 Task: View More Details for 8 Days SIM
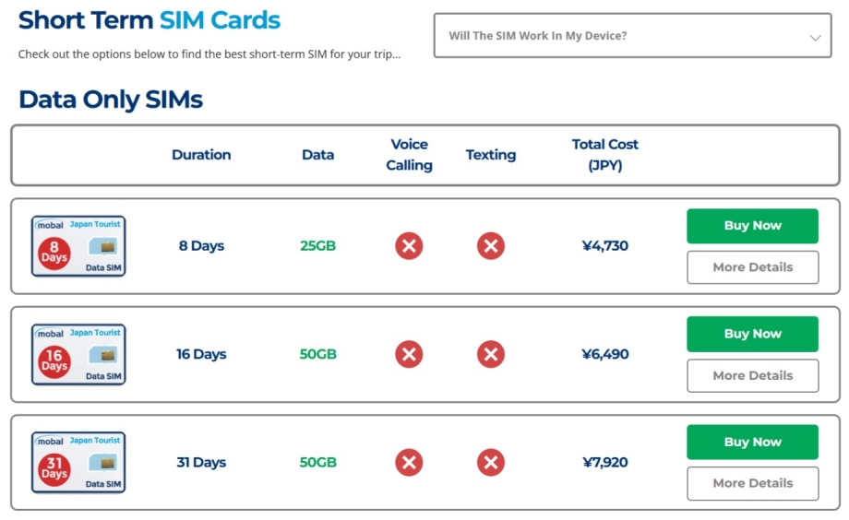pyautogui.click(x=752, y=267)
